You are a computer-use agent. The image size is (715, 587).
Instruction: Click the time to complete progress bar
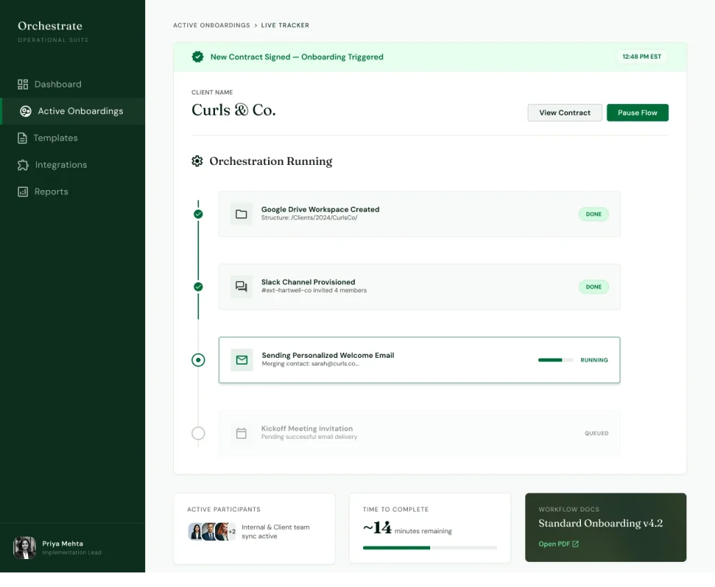(430, 548)
